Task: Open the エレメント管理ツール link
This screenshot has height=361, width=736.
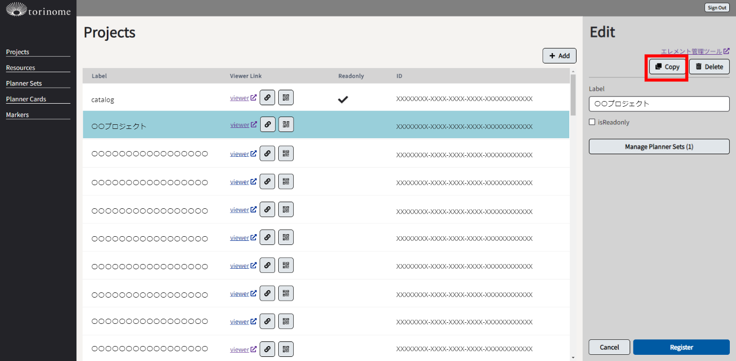Action: point(695,51)
